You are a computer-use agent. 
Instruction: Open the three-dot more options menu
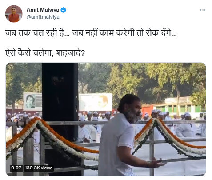(203, 10)
